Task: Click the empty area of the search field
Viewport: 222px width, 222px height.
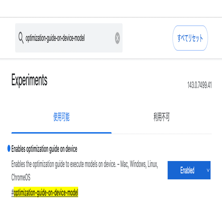Action: coord(100,38)
